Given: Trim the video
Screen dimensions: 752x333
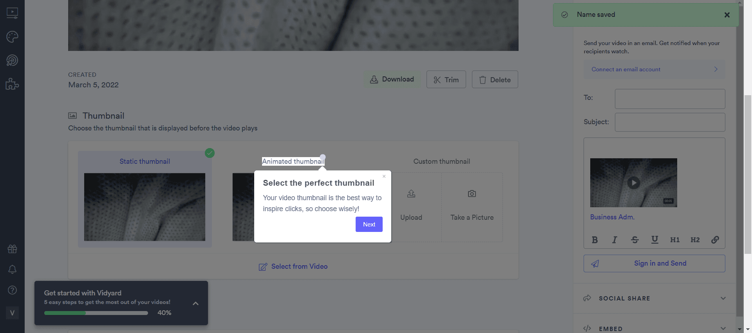Looking at the screenshot, I should [x=446, y=80].
